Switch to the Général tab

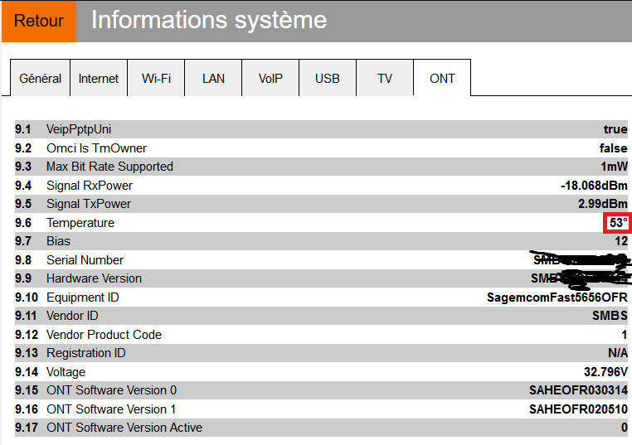(40, 79)
